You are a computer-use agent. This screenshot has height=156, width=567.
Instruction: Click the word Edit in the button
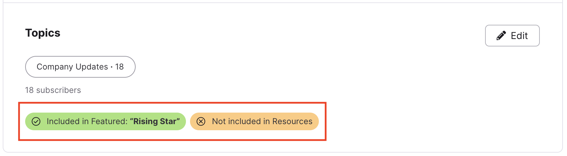pyautogui.click(x=519, y=36)
